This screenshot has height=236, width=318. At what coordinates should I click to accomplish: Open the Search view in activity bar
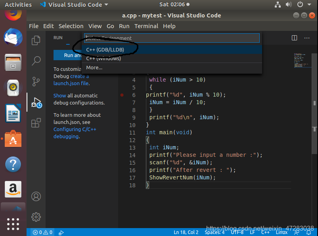pyautogui.click(x=36, y=61)
